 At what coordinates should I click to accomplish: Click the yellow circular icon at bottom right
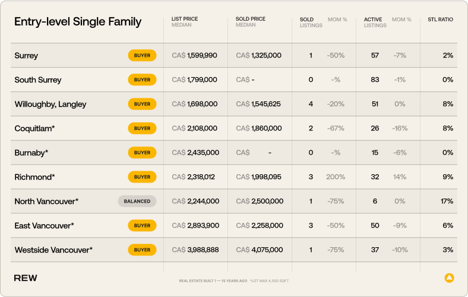click(x=449, y=277)
